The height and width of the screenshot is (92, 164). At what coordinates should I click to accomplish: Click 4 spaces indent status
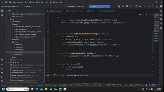tap(125, 85)
